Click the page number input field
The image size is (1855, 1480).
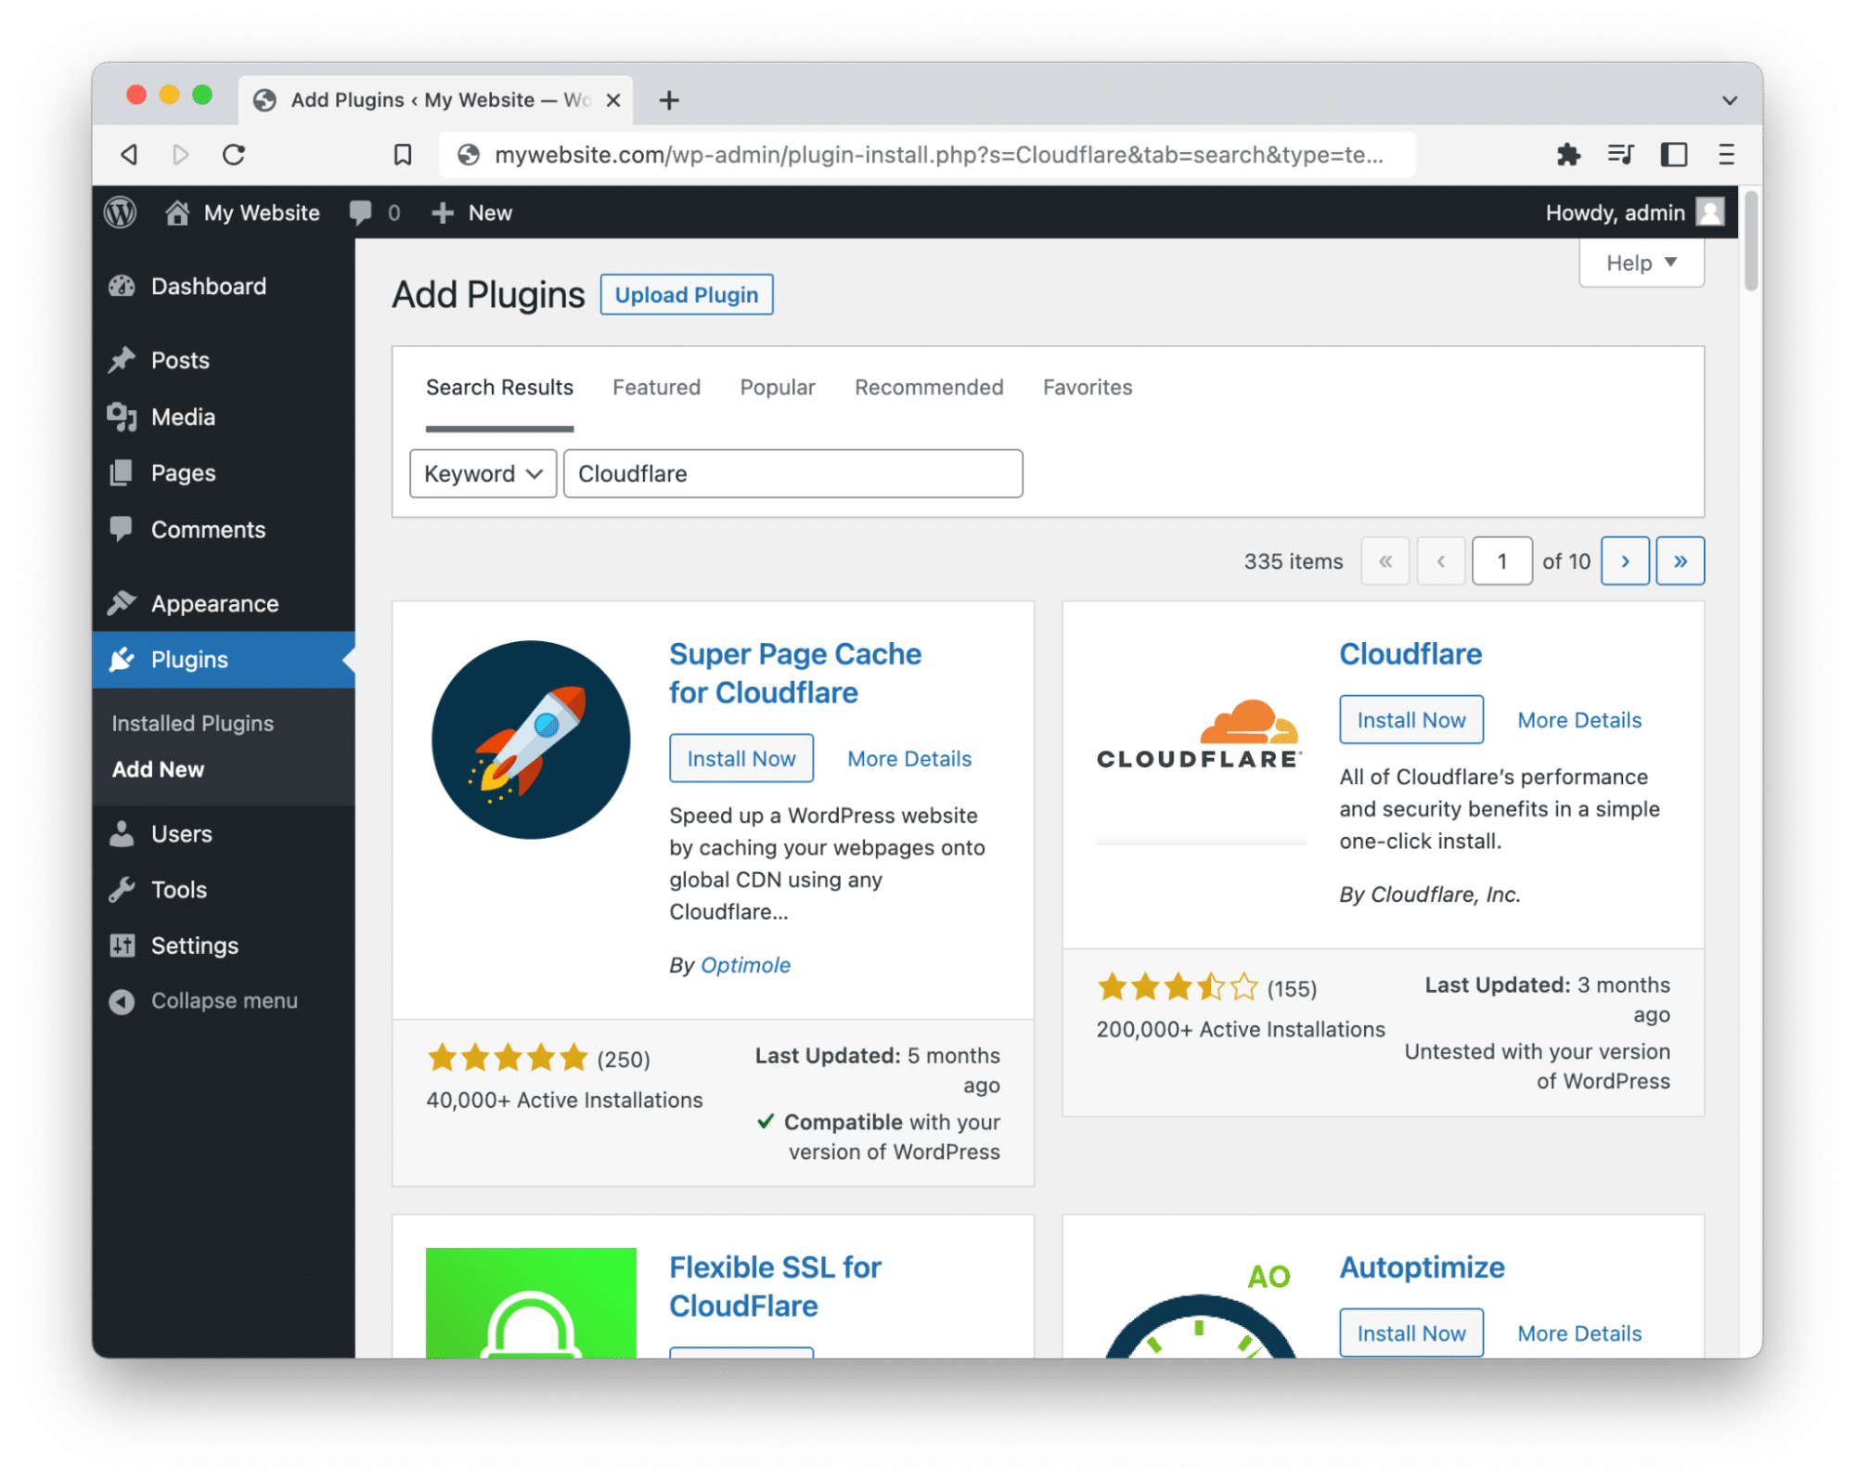click(x=1501, y=560)
